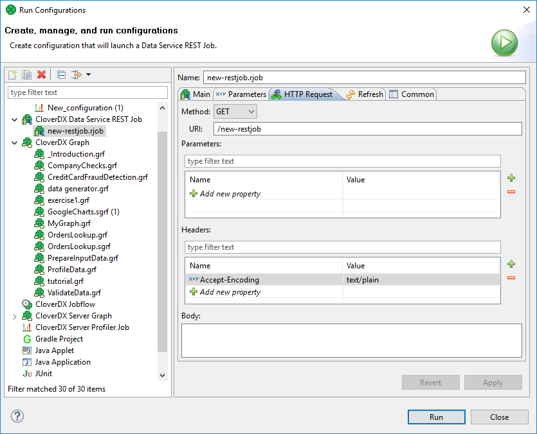Create a new launch configuration
The height and width of the screenshot is (434, 537).
(12, 74)
